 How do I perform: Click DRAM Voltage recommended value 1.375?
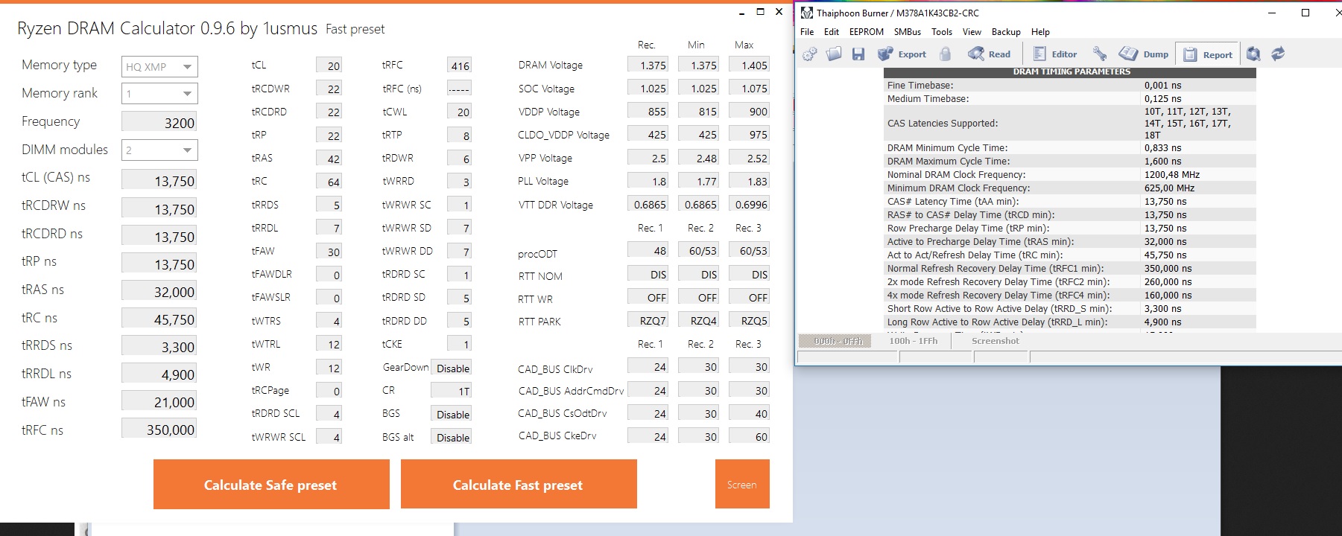[648, 65]
